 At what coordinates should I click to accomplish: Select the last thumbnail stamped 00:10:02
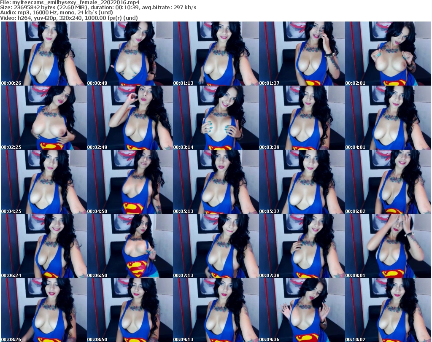pos(388,310)
